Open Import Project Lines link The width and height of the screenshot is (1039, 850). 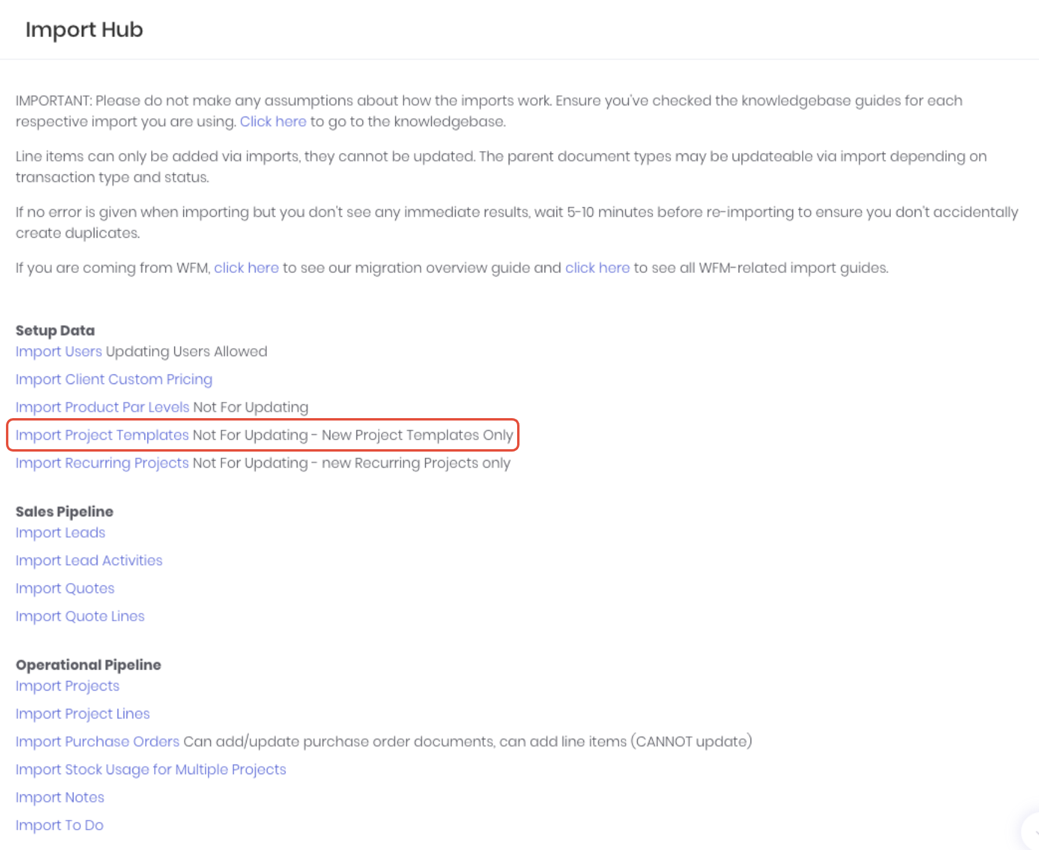point(82,714)
